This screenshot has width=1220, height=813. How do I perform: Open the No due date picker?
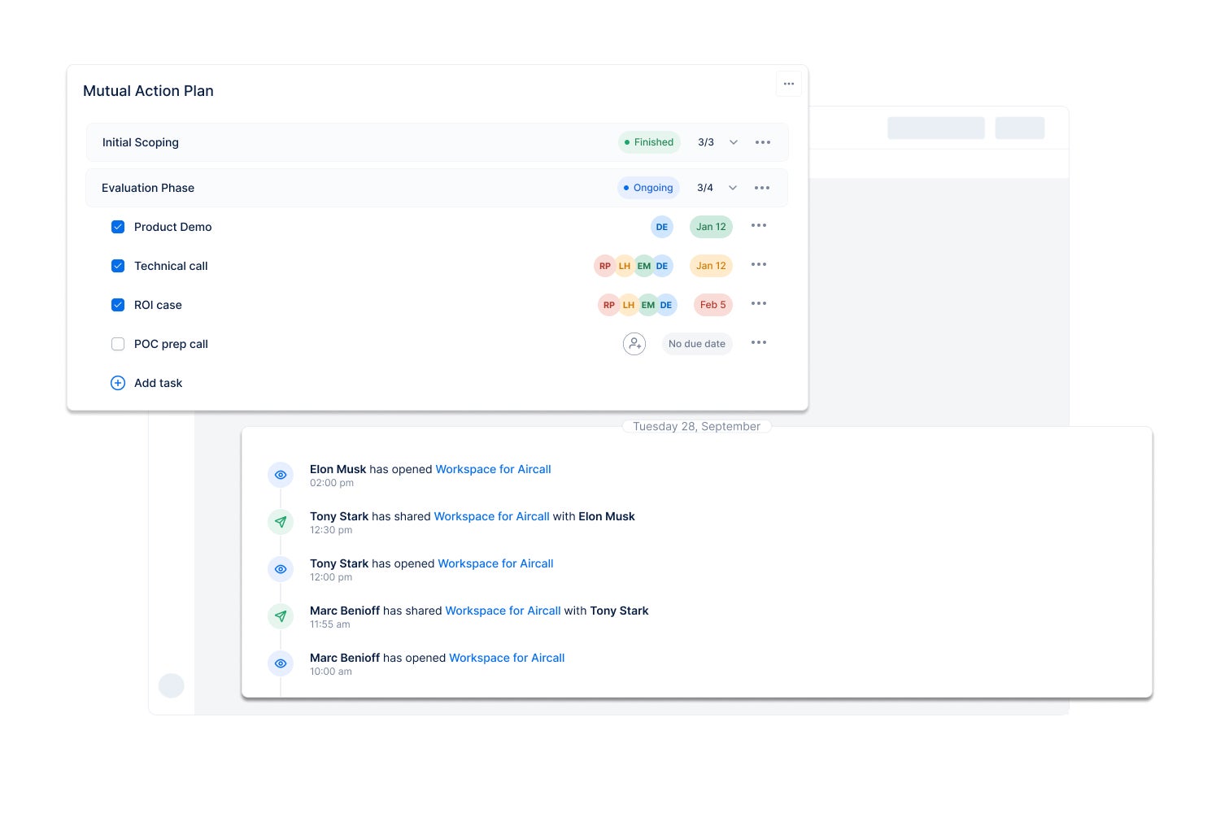pyautogui.click(x=696, y=344)
